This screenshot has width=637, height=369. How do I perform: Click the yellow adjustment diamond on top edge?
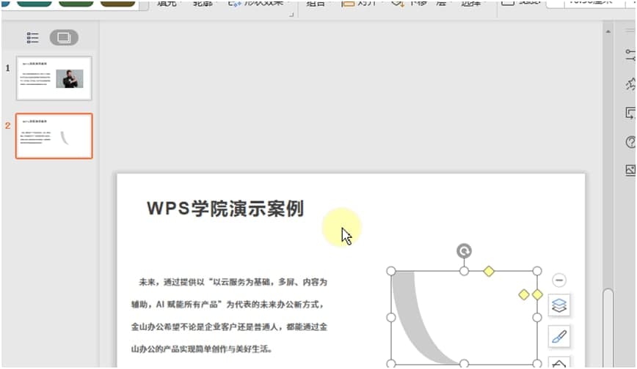point(489,271)
